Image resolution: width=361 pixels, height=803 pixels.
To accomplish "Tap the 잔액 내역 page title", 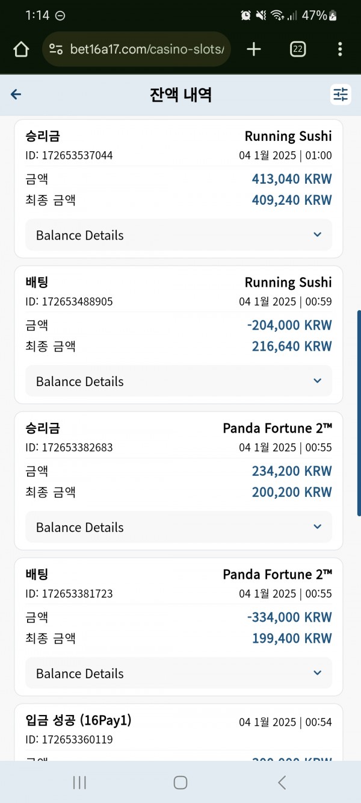I will click(180, 95).
